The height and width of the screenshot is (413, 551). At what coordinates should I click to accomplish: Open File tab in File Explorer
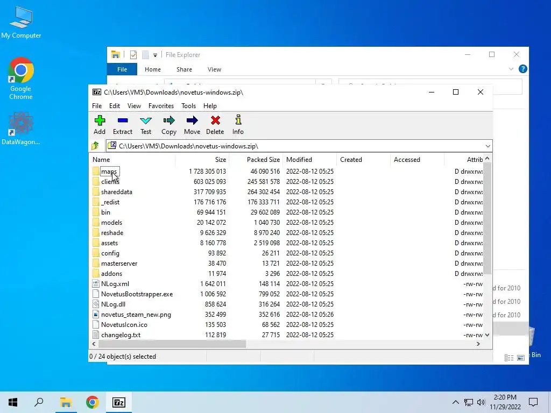122,69
